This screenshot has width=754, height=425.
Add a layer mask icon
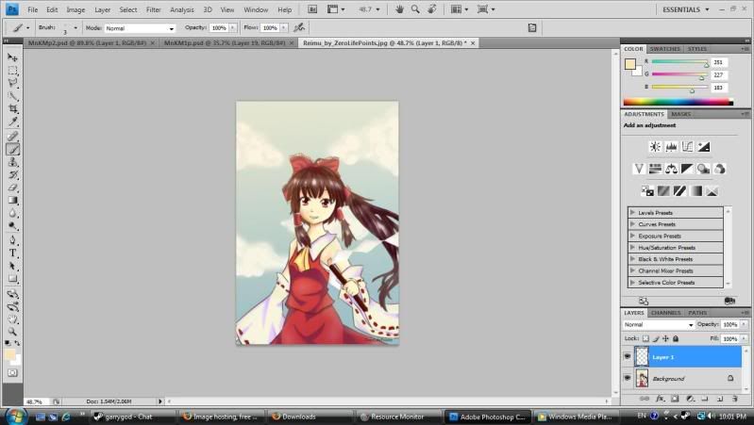pyautogui.click(x=675, y=399)
